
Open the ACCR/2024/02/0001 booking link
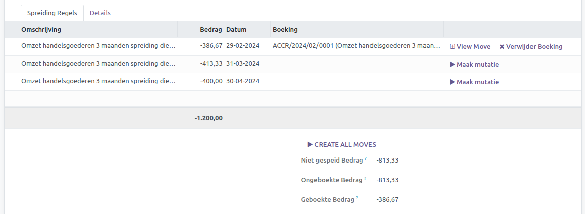click(x=356, y=46)
